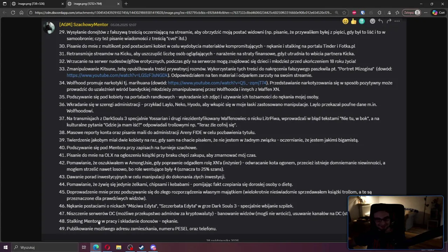Add green exclamation marks reaction

[362, 21]
